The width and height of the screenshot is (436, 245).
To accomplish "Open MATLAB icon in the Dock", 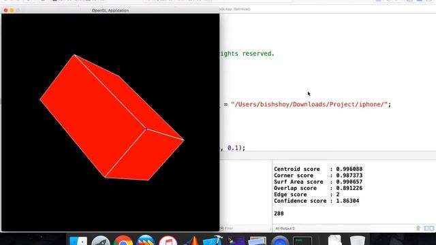I will [191, 240].
